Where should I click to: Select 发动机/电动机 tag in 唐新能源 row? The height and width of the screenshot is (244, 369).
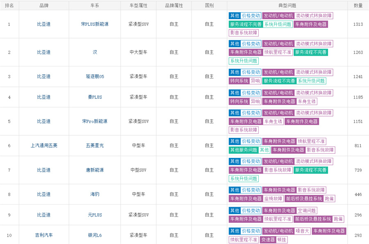(x=278, y=162)
